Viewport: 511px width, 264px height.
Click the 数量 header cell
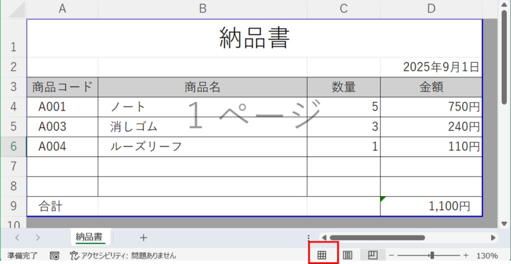[343, 87]
